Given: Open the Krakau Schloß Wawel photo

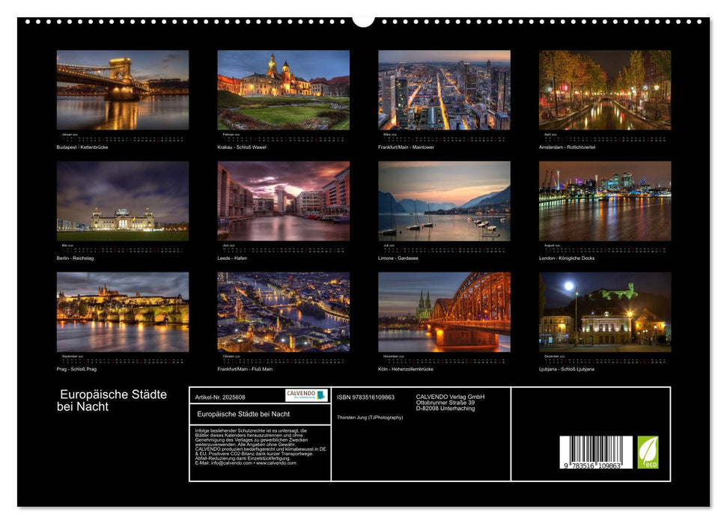Looking at the screenshot, I should (283, 90).
